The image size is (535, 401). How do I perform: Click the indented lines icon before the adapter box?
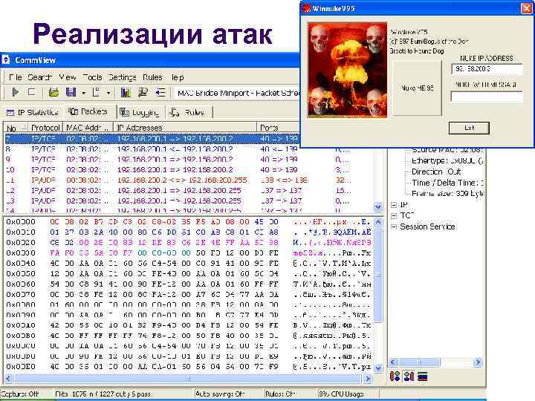(x=160, y=92)
